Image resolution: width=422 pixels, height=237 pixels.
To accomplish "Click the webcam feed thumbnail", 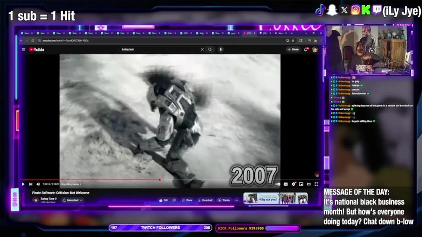I will (369, 50).
